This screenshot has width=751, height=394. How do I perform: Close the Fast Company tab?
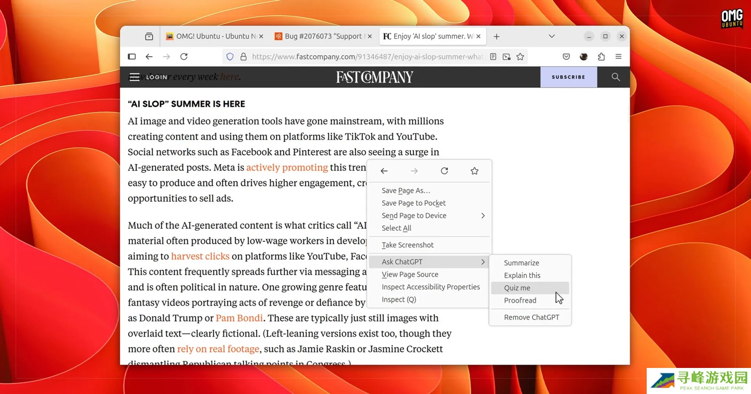click(479, 36)
